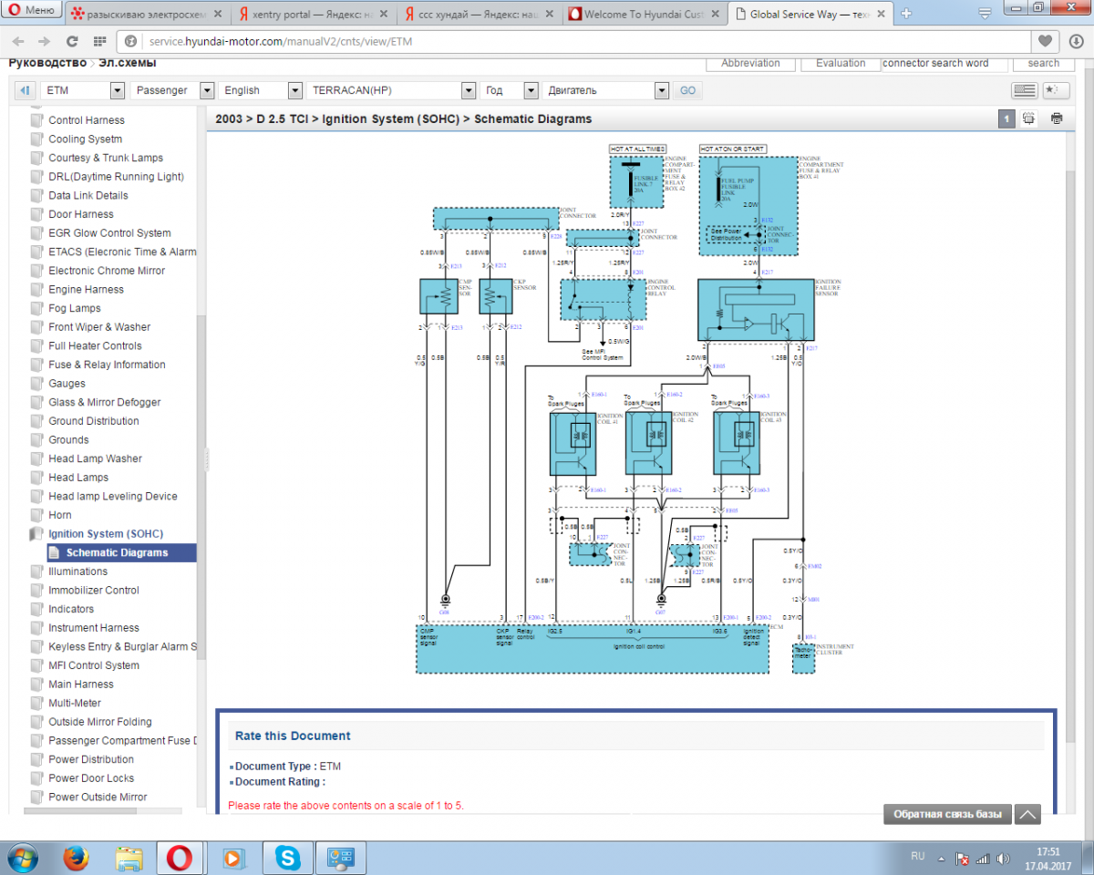Open Head Lamps section
Image resolution: width=1094 pixels, height=875 pixels.
(78, 478)
